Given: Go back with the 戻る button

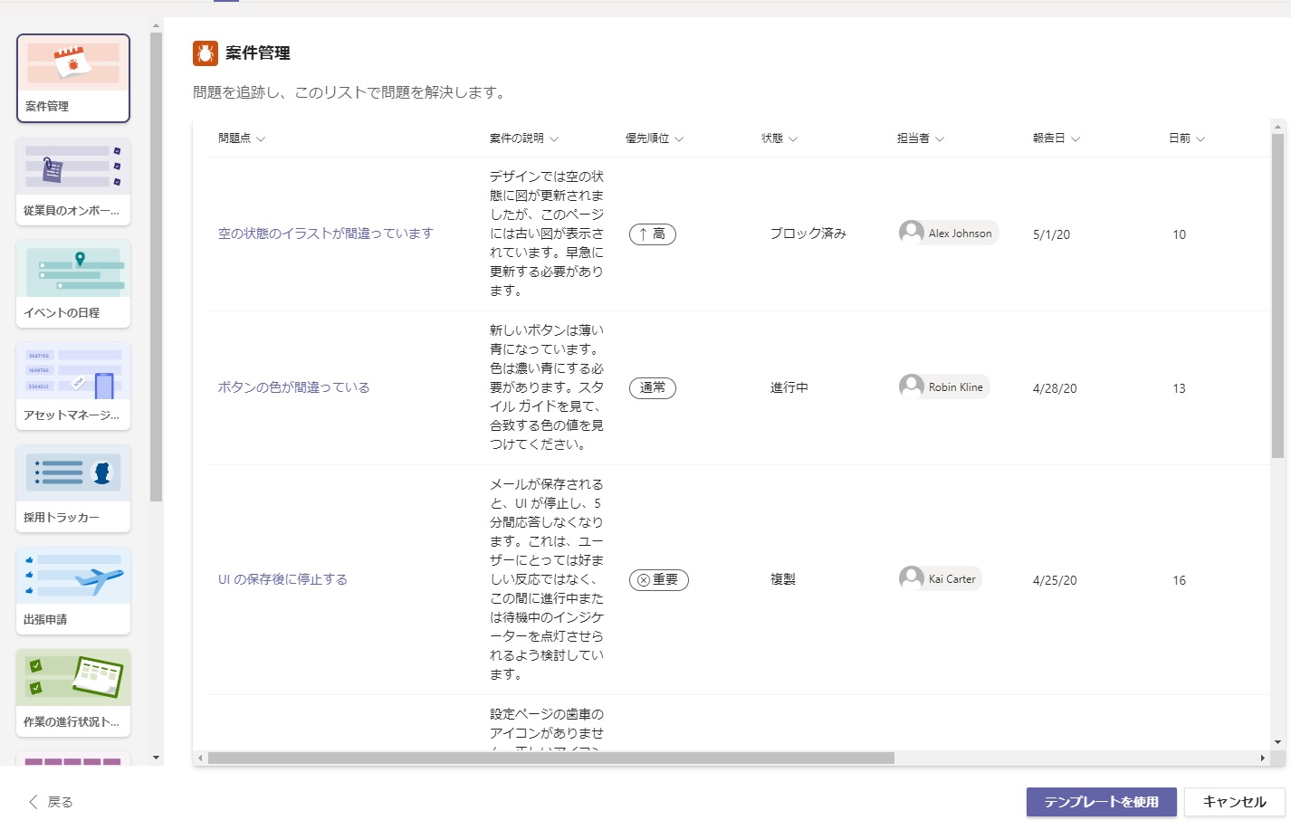Looking at the screenshot, I should (51, 802).
